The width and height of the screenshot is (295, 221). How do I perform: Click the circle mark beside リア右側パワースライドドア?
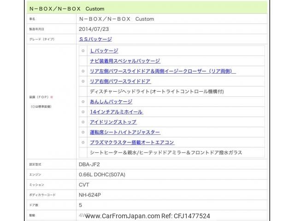coord(83,81)
